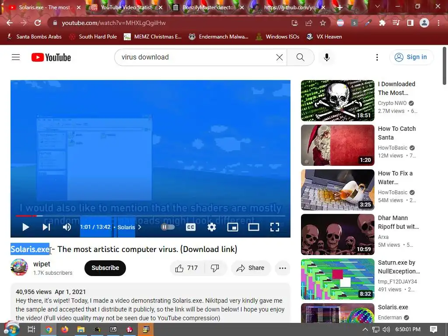Like the video with 717 likes

pos(187,268)
